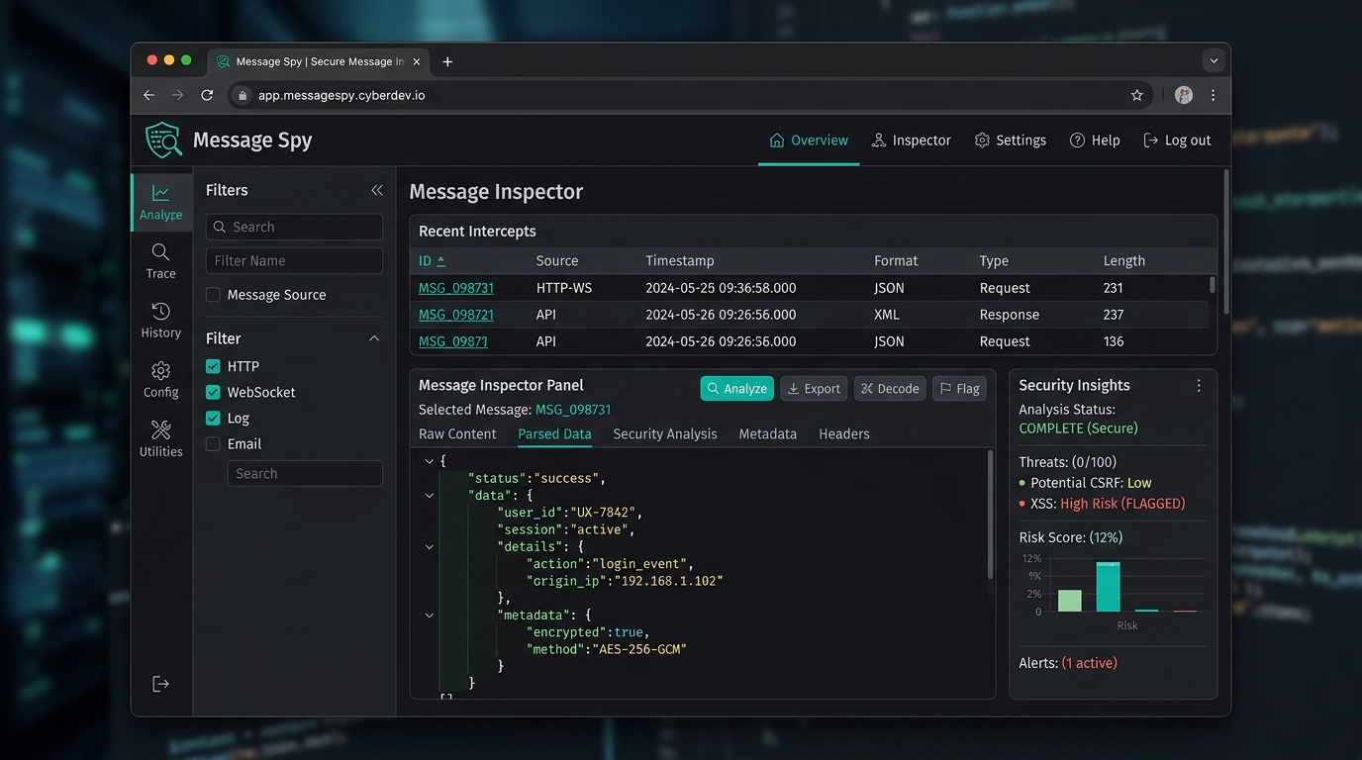
Task: Go to the Overview nav tab
Action: (809, 140)
